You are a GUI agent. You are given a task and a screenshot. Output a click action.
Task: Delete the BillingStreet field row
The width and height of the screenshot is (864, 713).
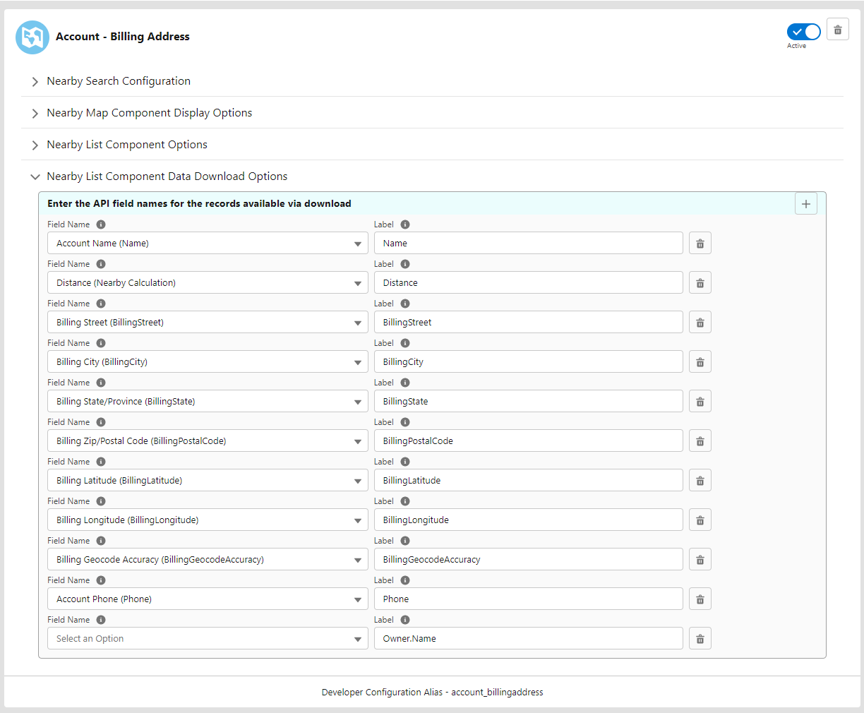(x=700, y=322)
